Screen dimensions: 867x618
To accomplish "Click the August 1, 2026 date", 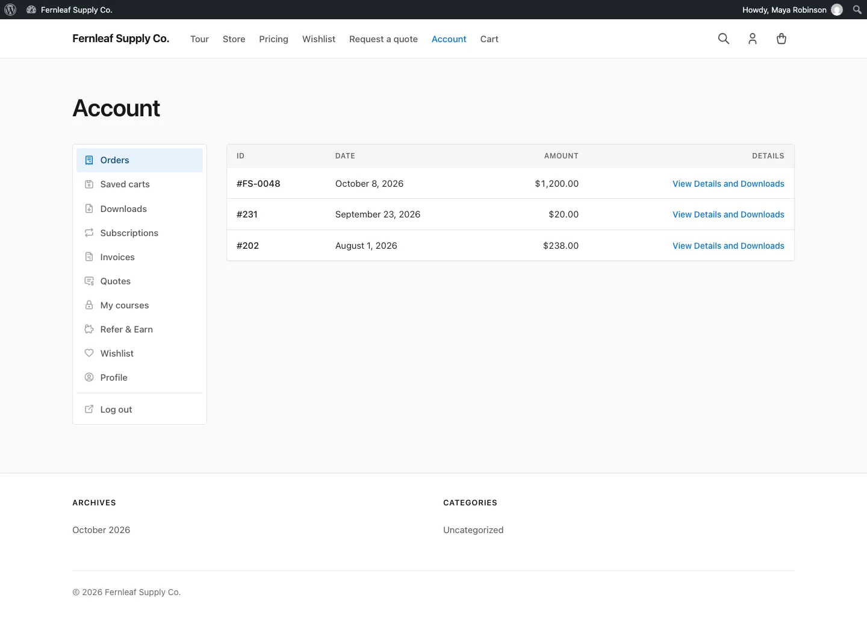I will [366, 246].
